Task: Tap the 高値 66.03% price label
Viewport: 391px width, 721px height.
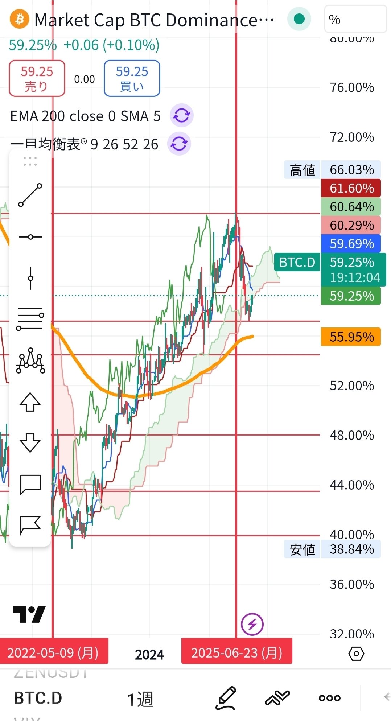Action: tap(332, 170)
